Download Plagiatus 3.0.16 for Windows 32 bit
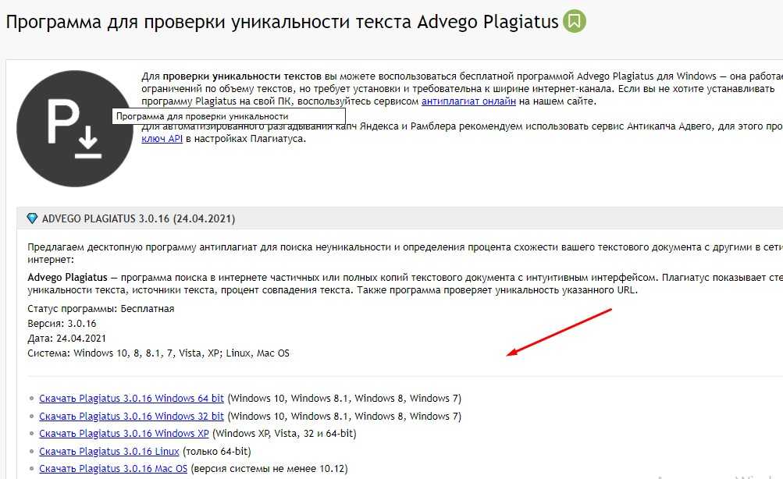The width and height of the screenshot is (783, 479). point(131,417)
